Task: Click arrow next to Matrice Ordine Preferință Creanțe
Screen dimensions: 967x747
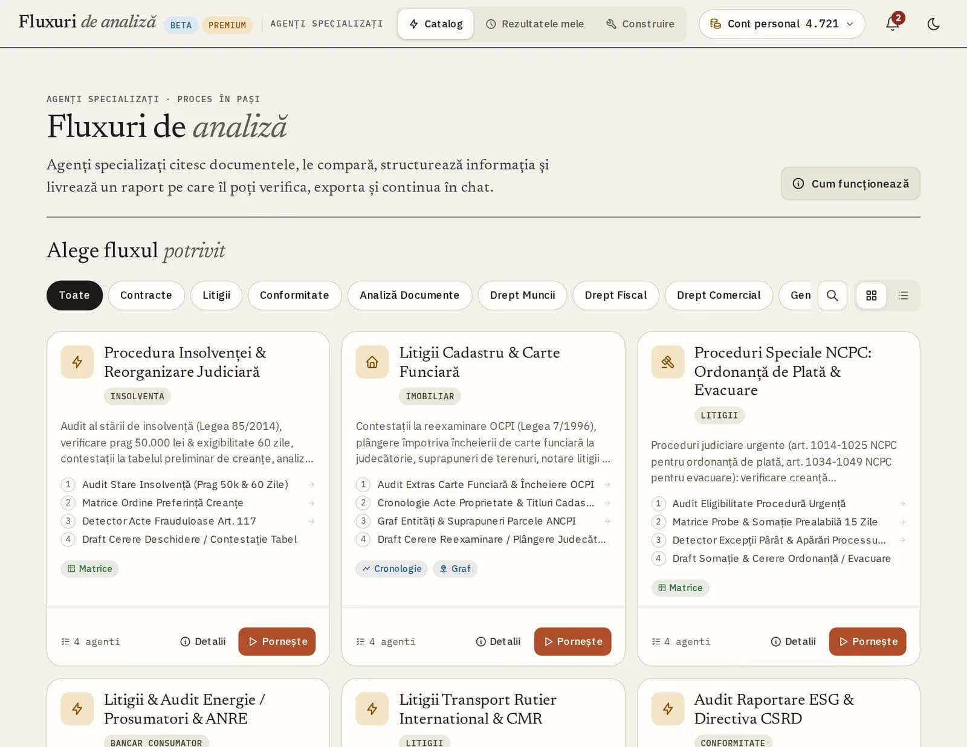Action: click(x=312, y=502)
